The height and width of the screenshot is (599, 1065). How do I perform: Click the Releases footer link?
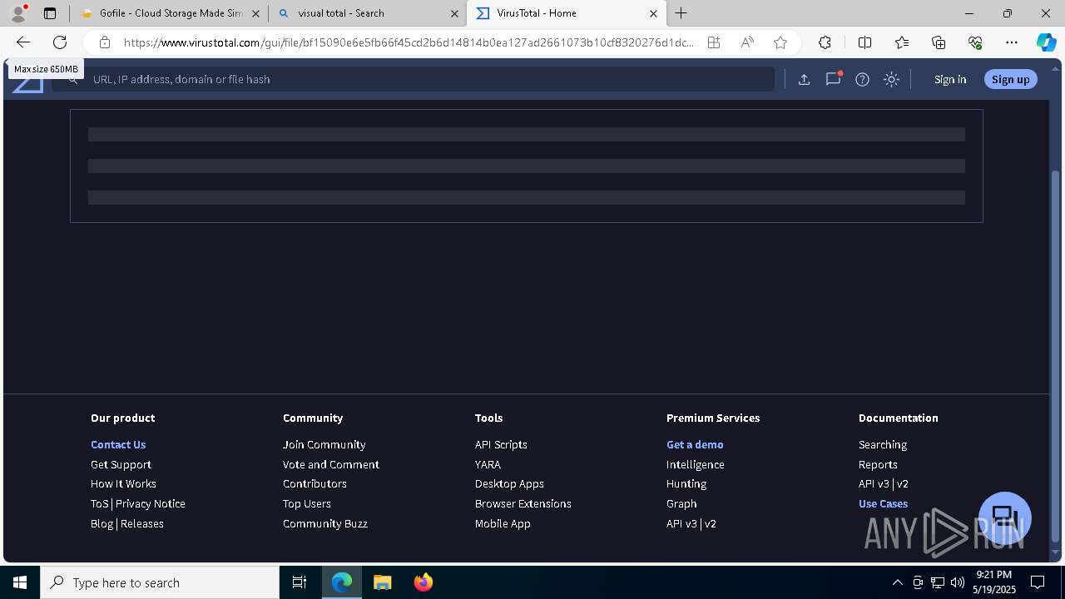142,523
